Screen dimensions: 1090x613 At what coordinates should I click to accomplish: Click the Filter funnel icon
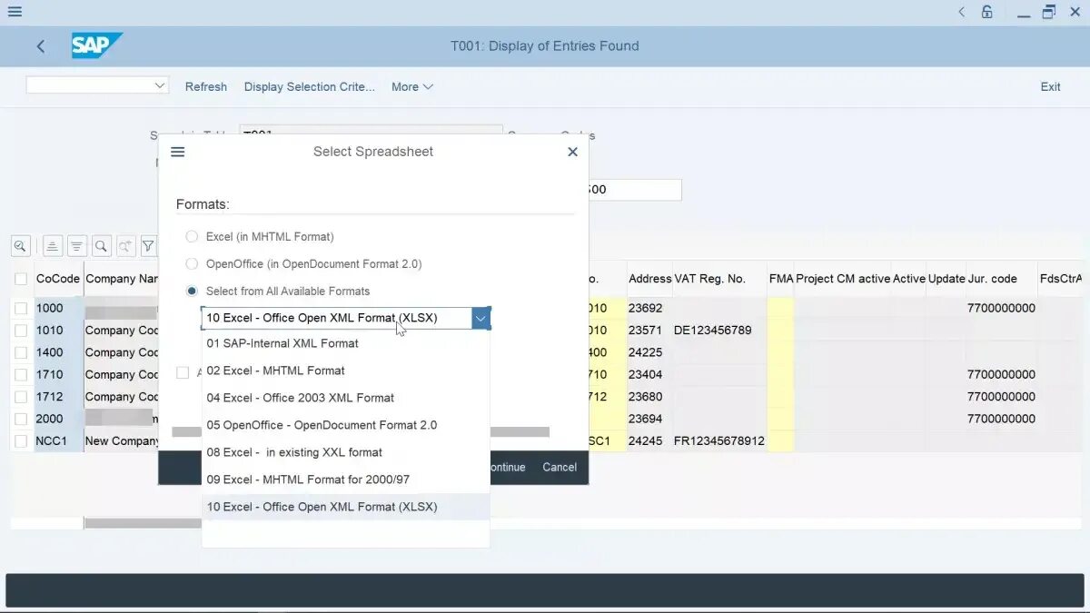click(148, 245)
